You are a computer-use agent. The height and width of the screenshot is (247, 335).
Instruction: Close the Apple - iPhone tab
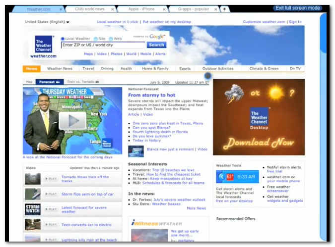coord(164,9)
